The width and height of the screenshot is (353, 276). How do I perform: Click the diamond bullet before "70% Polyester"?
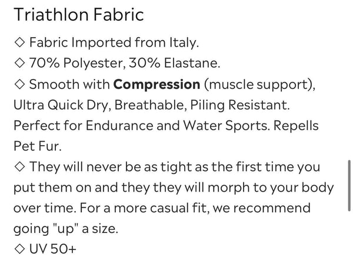[x=18, y=63]
